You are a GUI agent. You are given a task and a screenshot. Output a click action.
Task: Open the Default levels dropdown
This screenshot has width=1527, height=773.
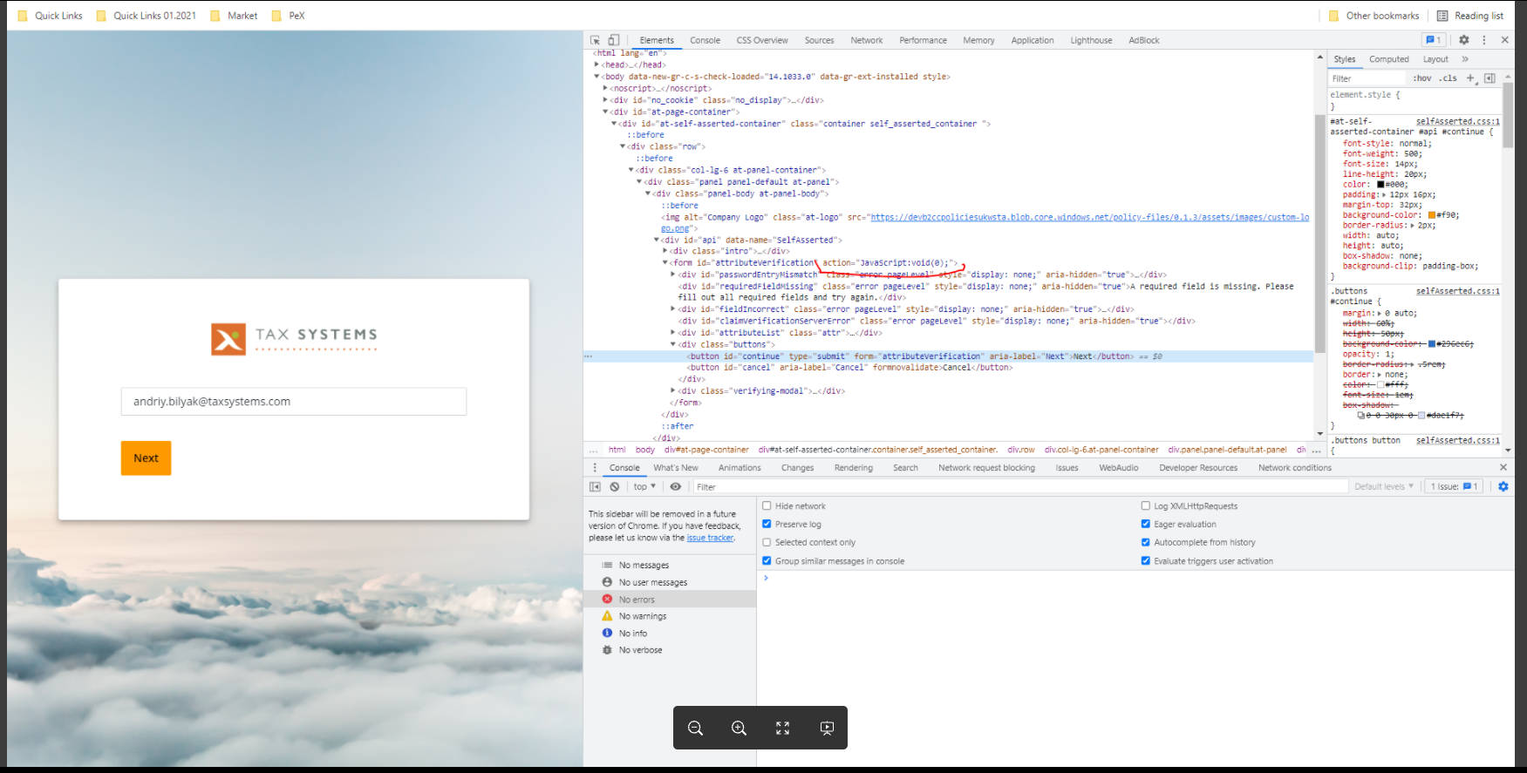tap(1384, 487)
